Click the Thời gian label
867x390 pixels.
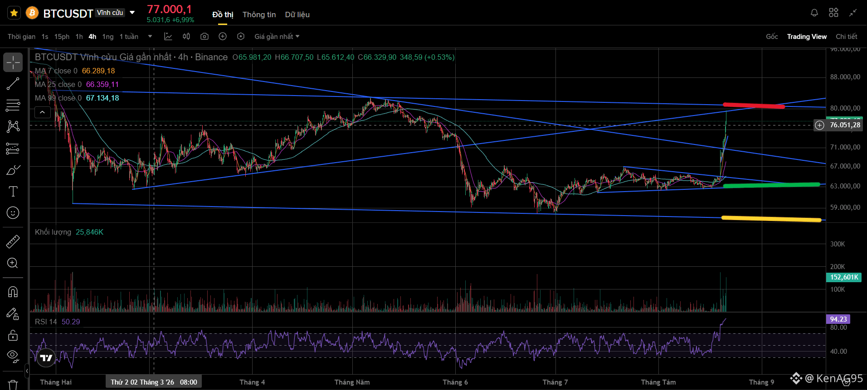21,37
